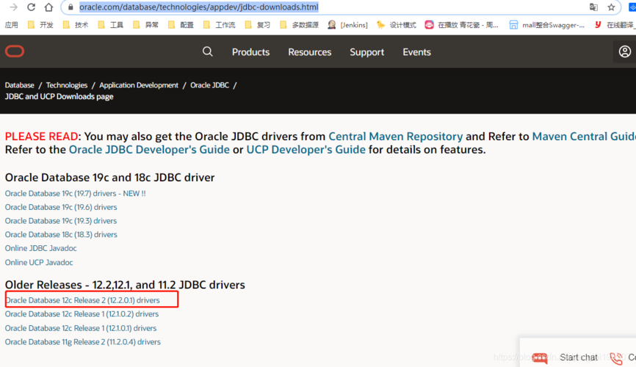The image size is (636, 367).
Task: Open 12c Release 1 (12.1.0.1) drivers link
Action: (x=81, y=328)
